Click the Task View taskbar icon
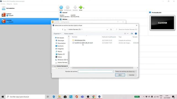 (48, 97)
